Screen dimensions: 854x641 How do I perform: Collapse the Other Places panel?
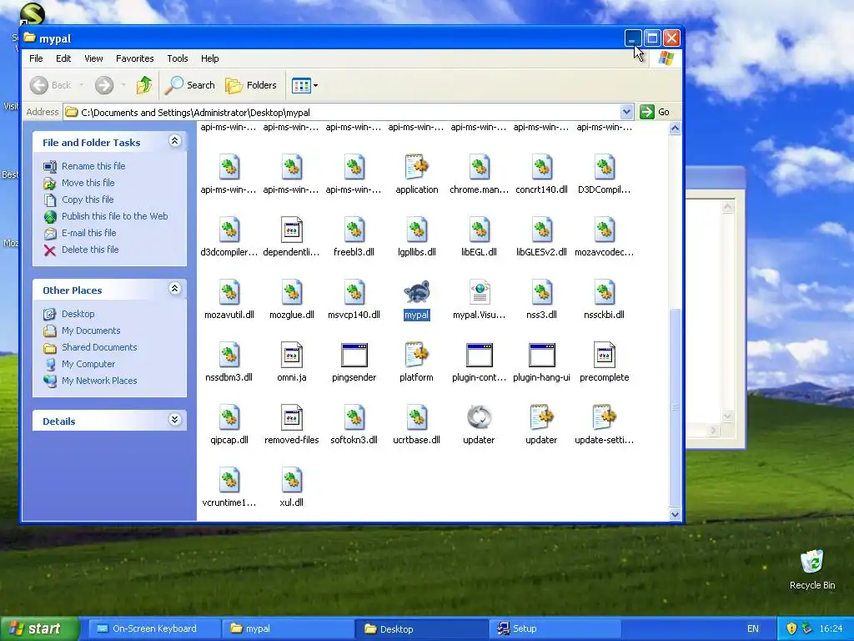click(x=174, y=289)
